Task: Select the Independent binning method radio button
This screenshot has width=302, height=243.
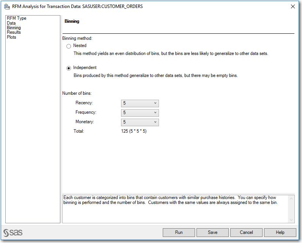Action: pos(69,68)
